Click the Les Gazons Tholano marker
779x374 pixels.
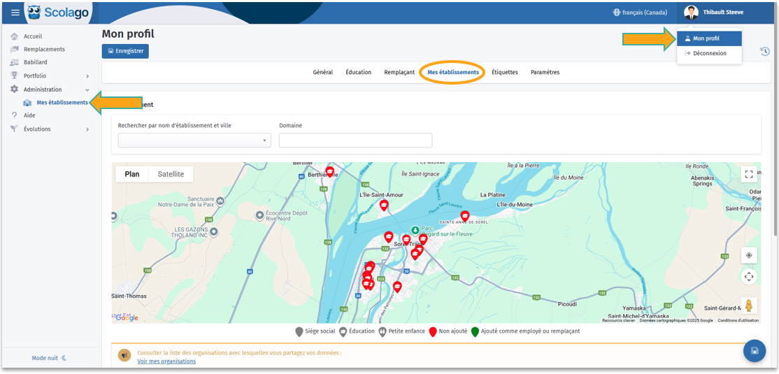tap(214, 231)
